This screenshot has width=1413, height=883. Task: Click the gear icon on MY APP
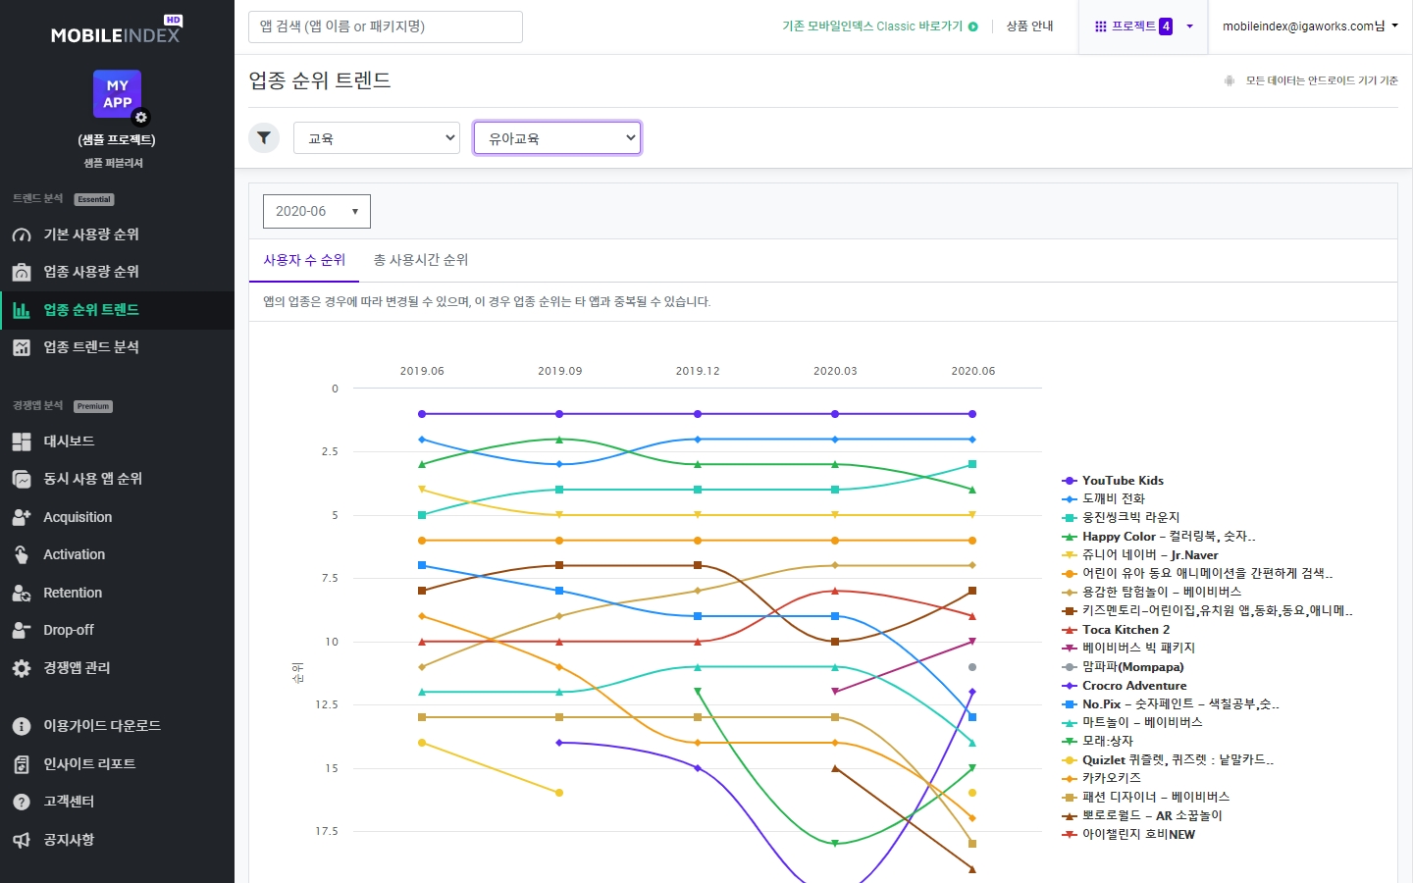[141, 118]
